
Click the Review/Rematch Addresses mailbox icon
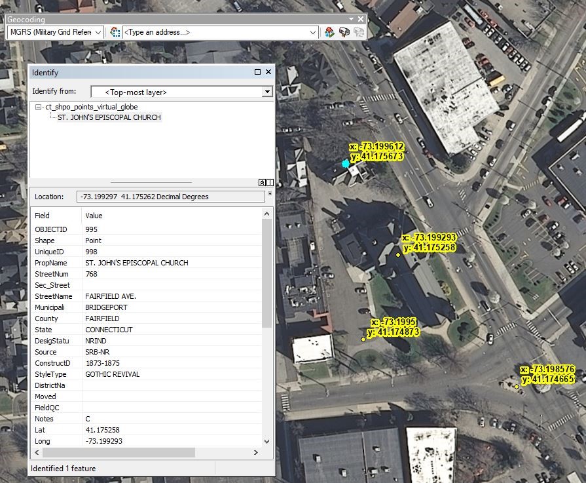(x=344, y=32)
